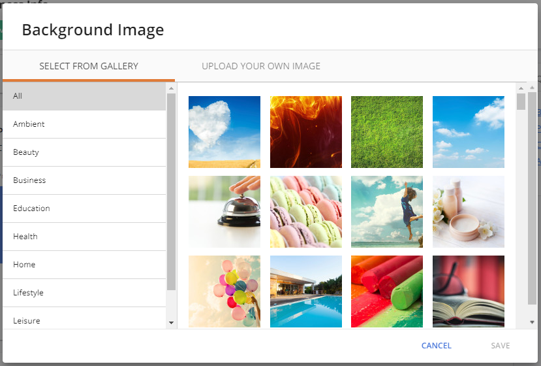Pick the colorful balloons image

tap(224, 291)
